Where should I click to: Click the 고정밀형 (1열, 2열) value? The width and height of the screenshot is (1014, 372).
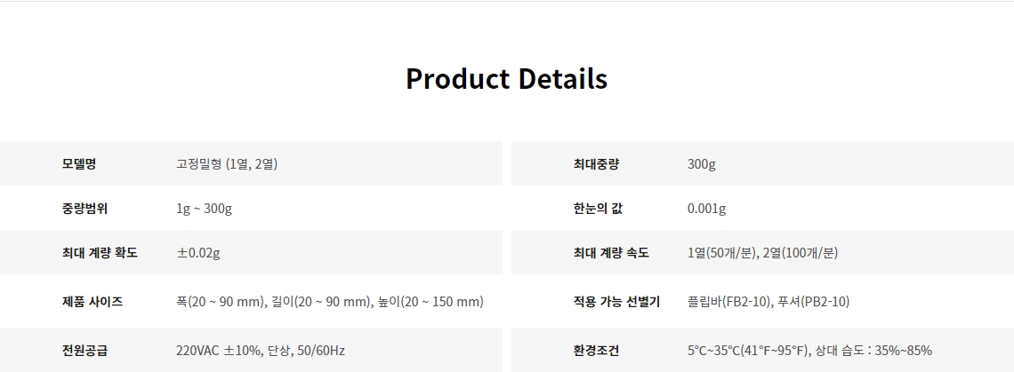(227, 164)
